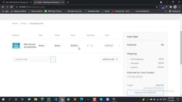
Task: Open the Chrome three-dot menu
Action: pos(179,7)
